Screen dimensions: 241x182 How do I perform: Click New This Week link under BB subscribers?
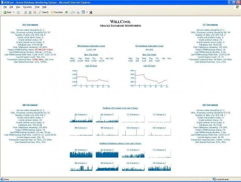[x=91, y=55]
